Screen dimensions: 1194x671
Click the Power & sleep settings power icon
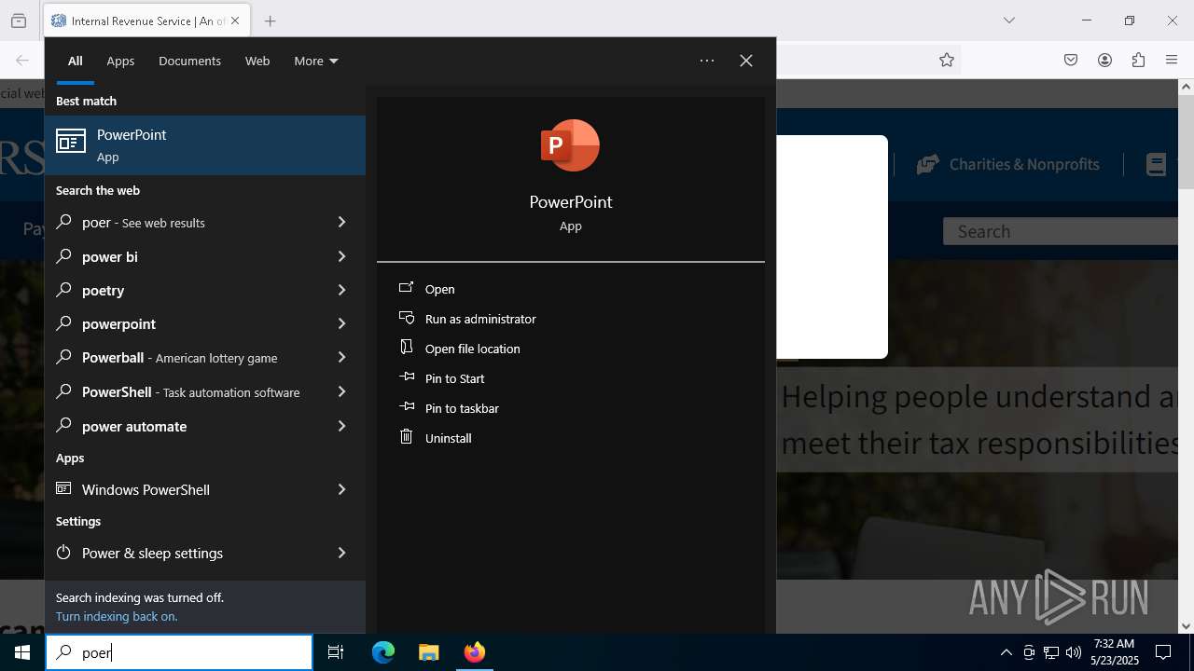tap(63, 553)
